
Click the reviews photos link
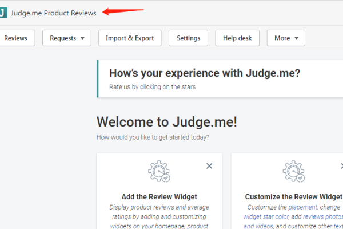[323, 217]
